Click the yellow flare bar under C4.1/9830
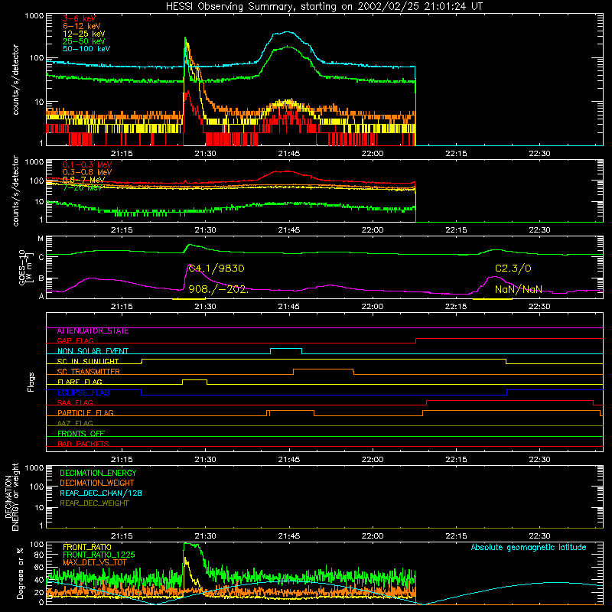This screenshot has height=612, width=612. [189, 299]
